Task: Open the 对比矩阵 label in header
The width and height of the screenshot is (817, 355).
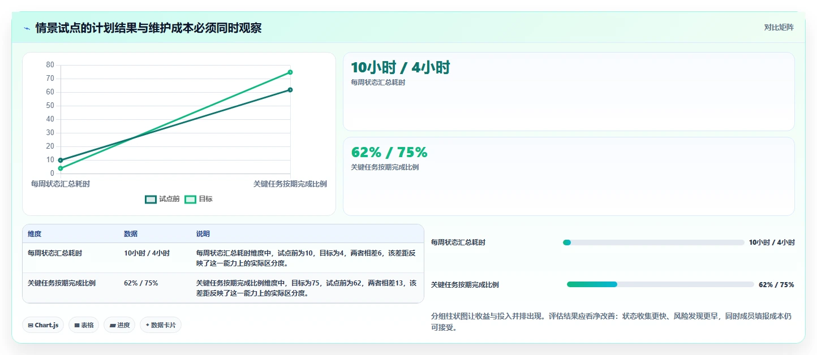Action: 779,27
